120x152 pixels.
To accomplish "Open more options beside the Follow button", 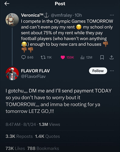I will pyautogui.click(x=112, y=71).
